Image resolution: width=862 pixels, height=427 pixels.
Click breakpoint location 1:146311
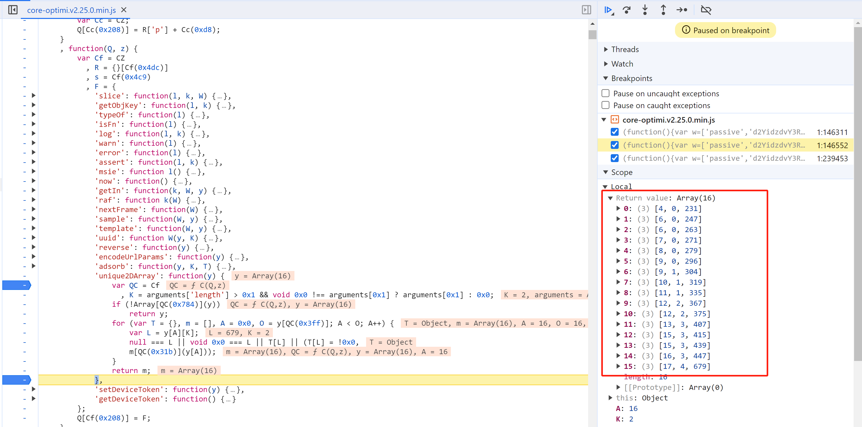point(832,132)
